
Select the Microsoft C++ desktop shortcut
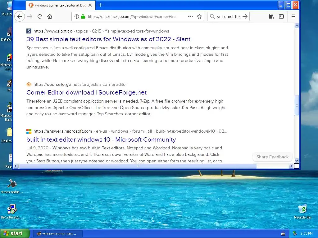pos(7,62)
